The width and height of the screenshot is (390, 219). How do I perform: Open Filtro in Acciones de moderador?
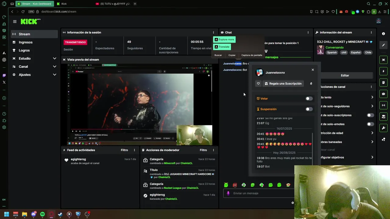(x=203, y=150)
